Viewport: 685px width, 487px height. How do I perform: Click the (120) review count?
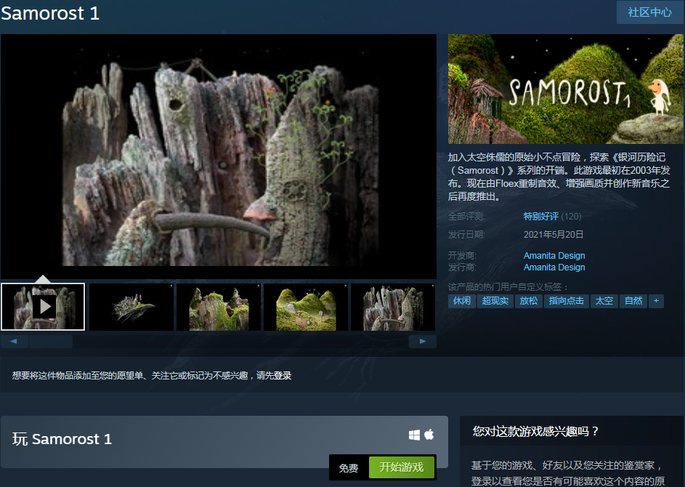(571, 217)
